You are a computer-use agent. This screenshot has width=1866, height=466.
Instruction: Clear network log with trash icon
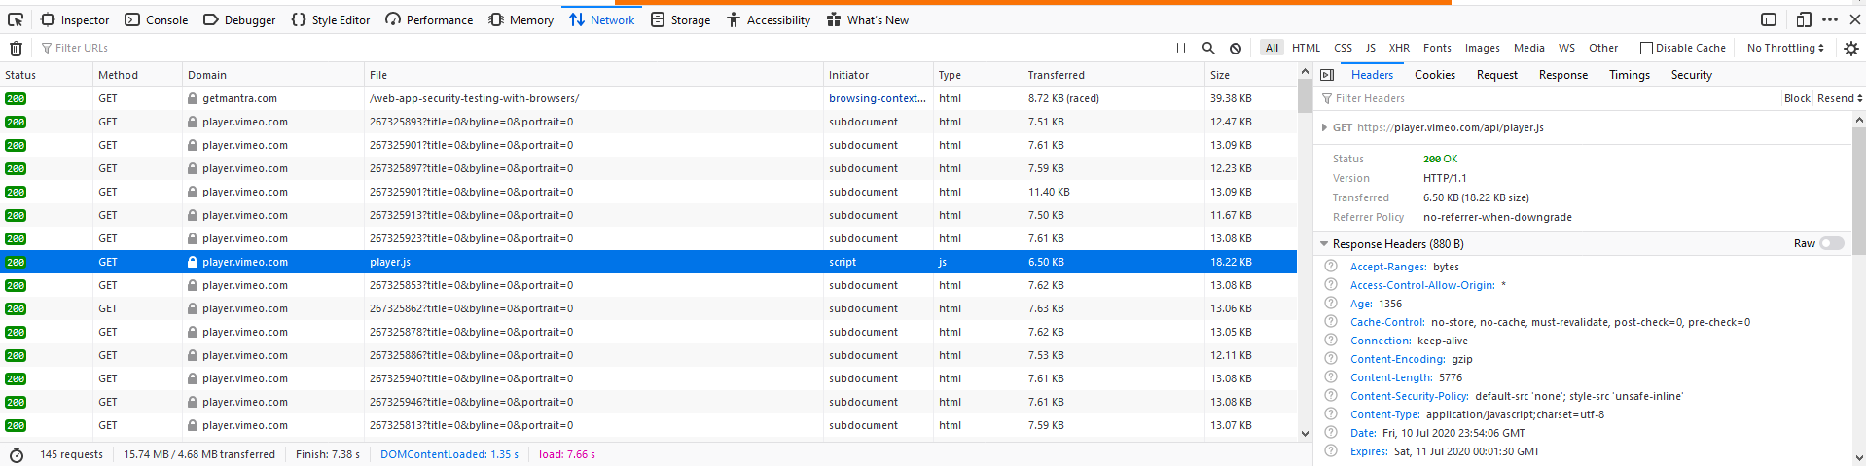coord(16,48)
